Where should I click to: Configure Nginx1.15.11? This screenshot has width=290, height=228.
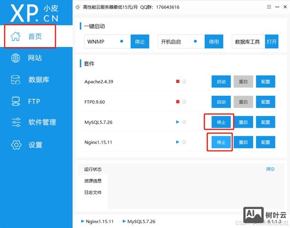[x=265, y=142]
